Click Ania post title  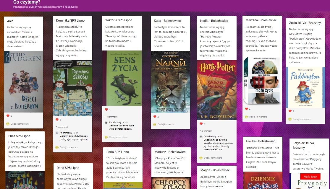[10, 21]
